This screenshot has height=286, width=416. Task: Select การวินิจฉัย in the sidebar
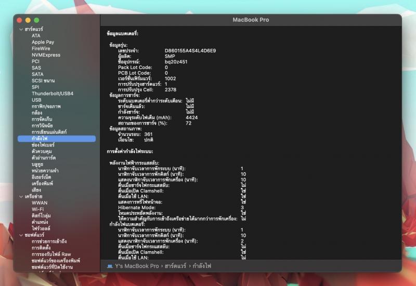click(42, 126)
